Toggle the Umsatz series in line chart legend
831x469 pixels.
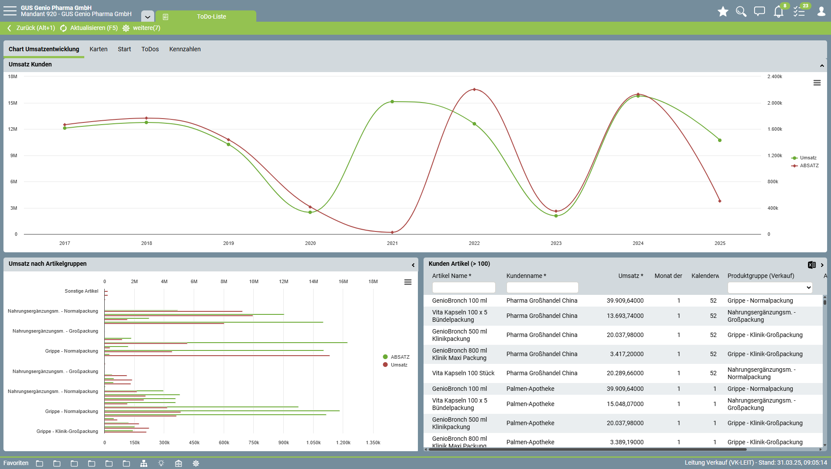click(808, 158)
